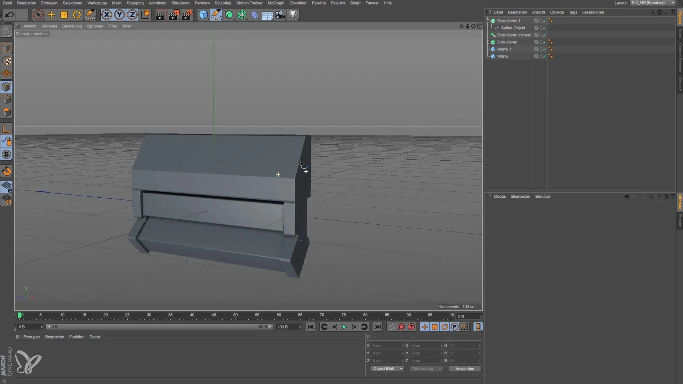
Task: Select the Live Selection tool
Action: (38, 15)
